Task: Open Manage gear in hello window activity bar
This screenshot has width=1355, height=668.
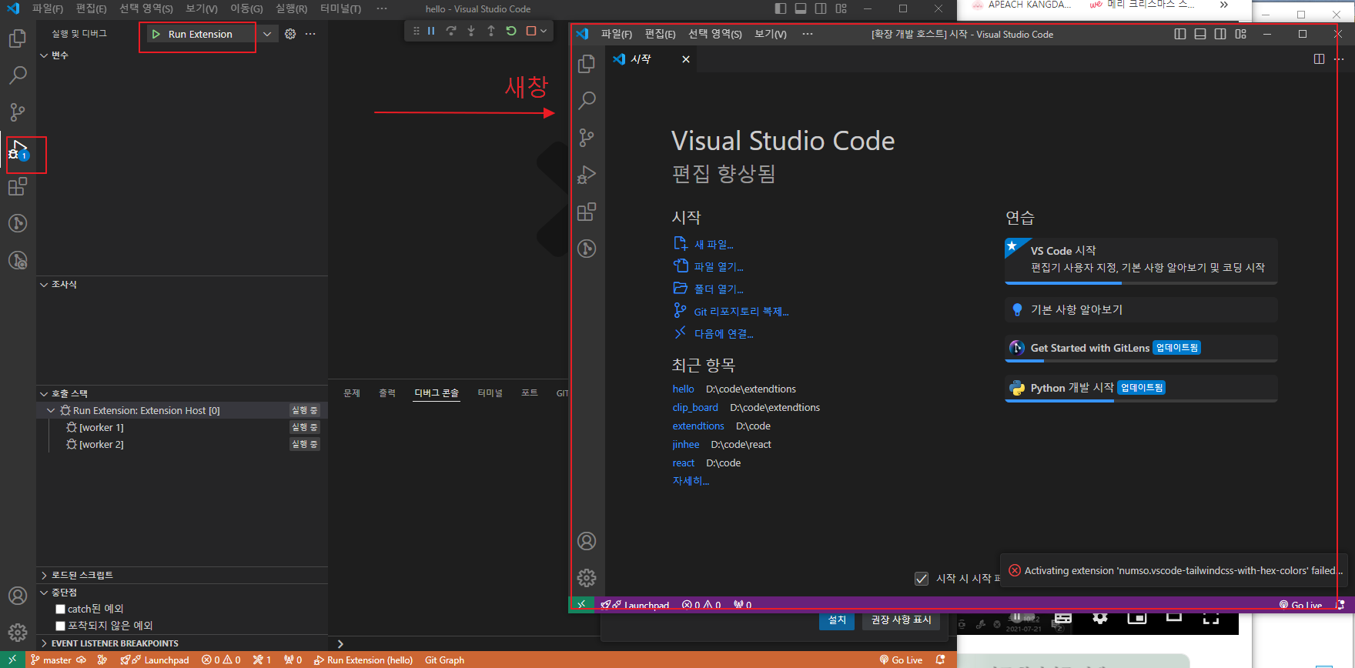Action: 17,633
